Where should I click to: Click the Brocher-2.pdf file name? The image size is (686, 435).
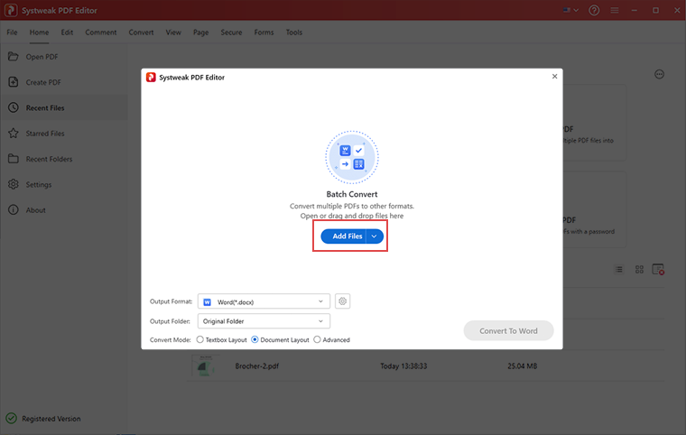pyautogui.click(x=257, y=366)
